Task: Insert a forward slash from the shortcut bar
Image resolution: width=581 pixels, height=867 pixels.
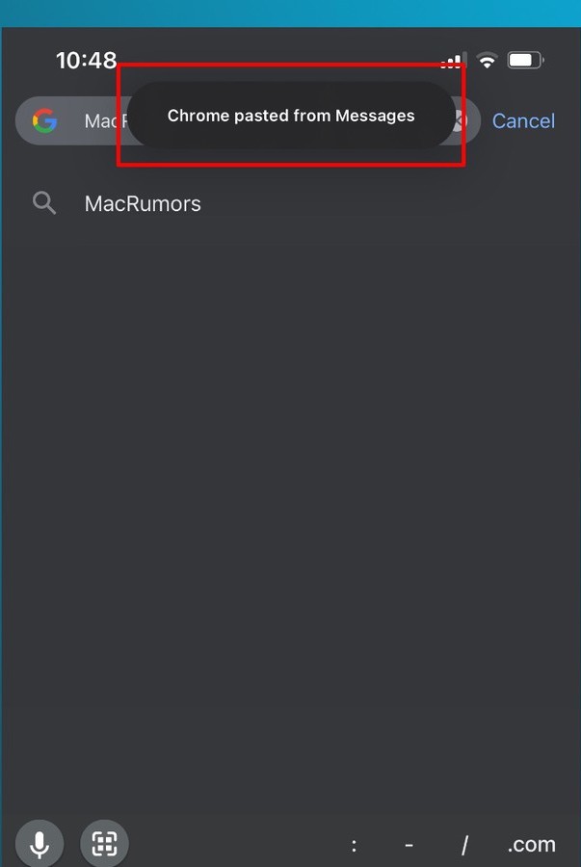Action: point(464,845)
